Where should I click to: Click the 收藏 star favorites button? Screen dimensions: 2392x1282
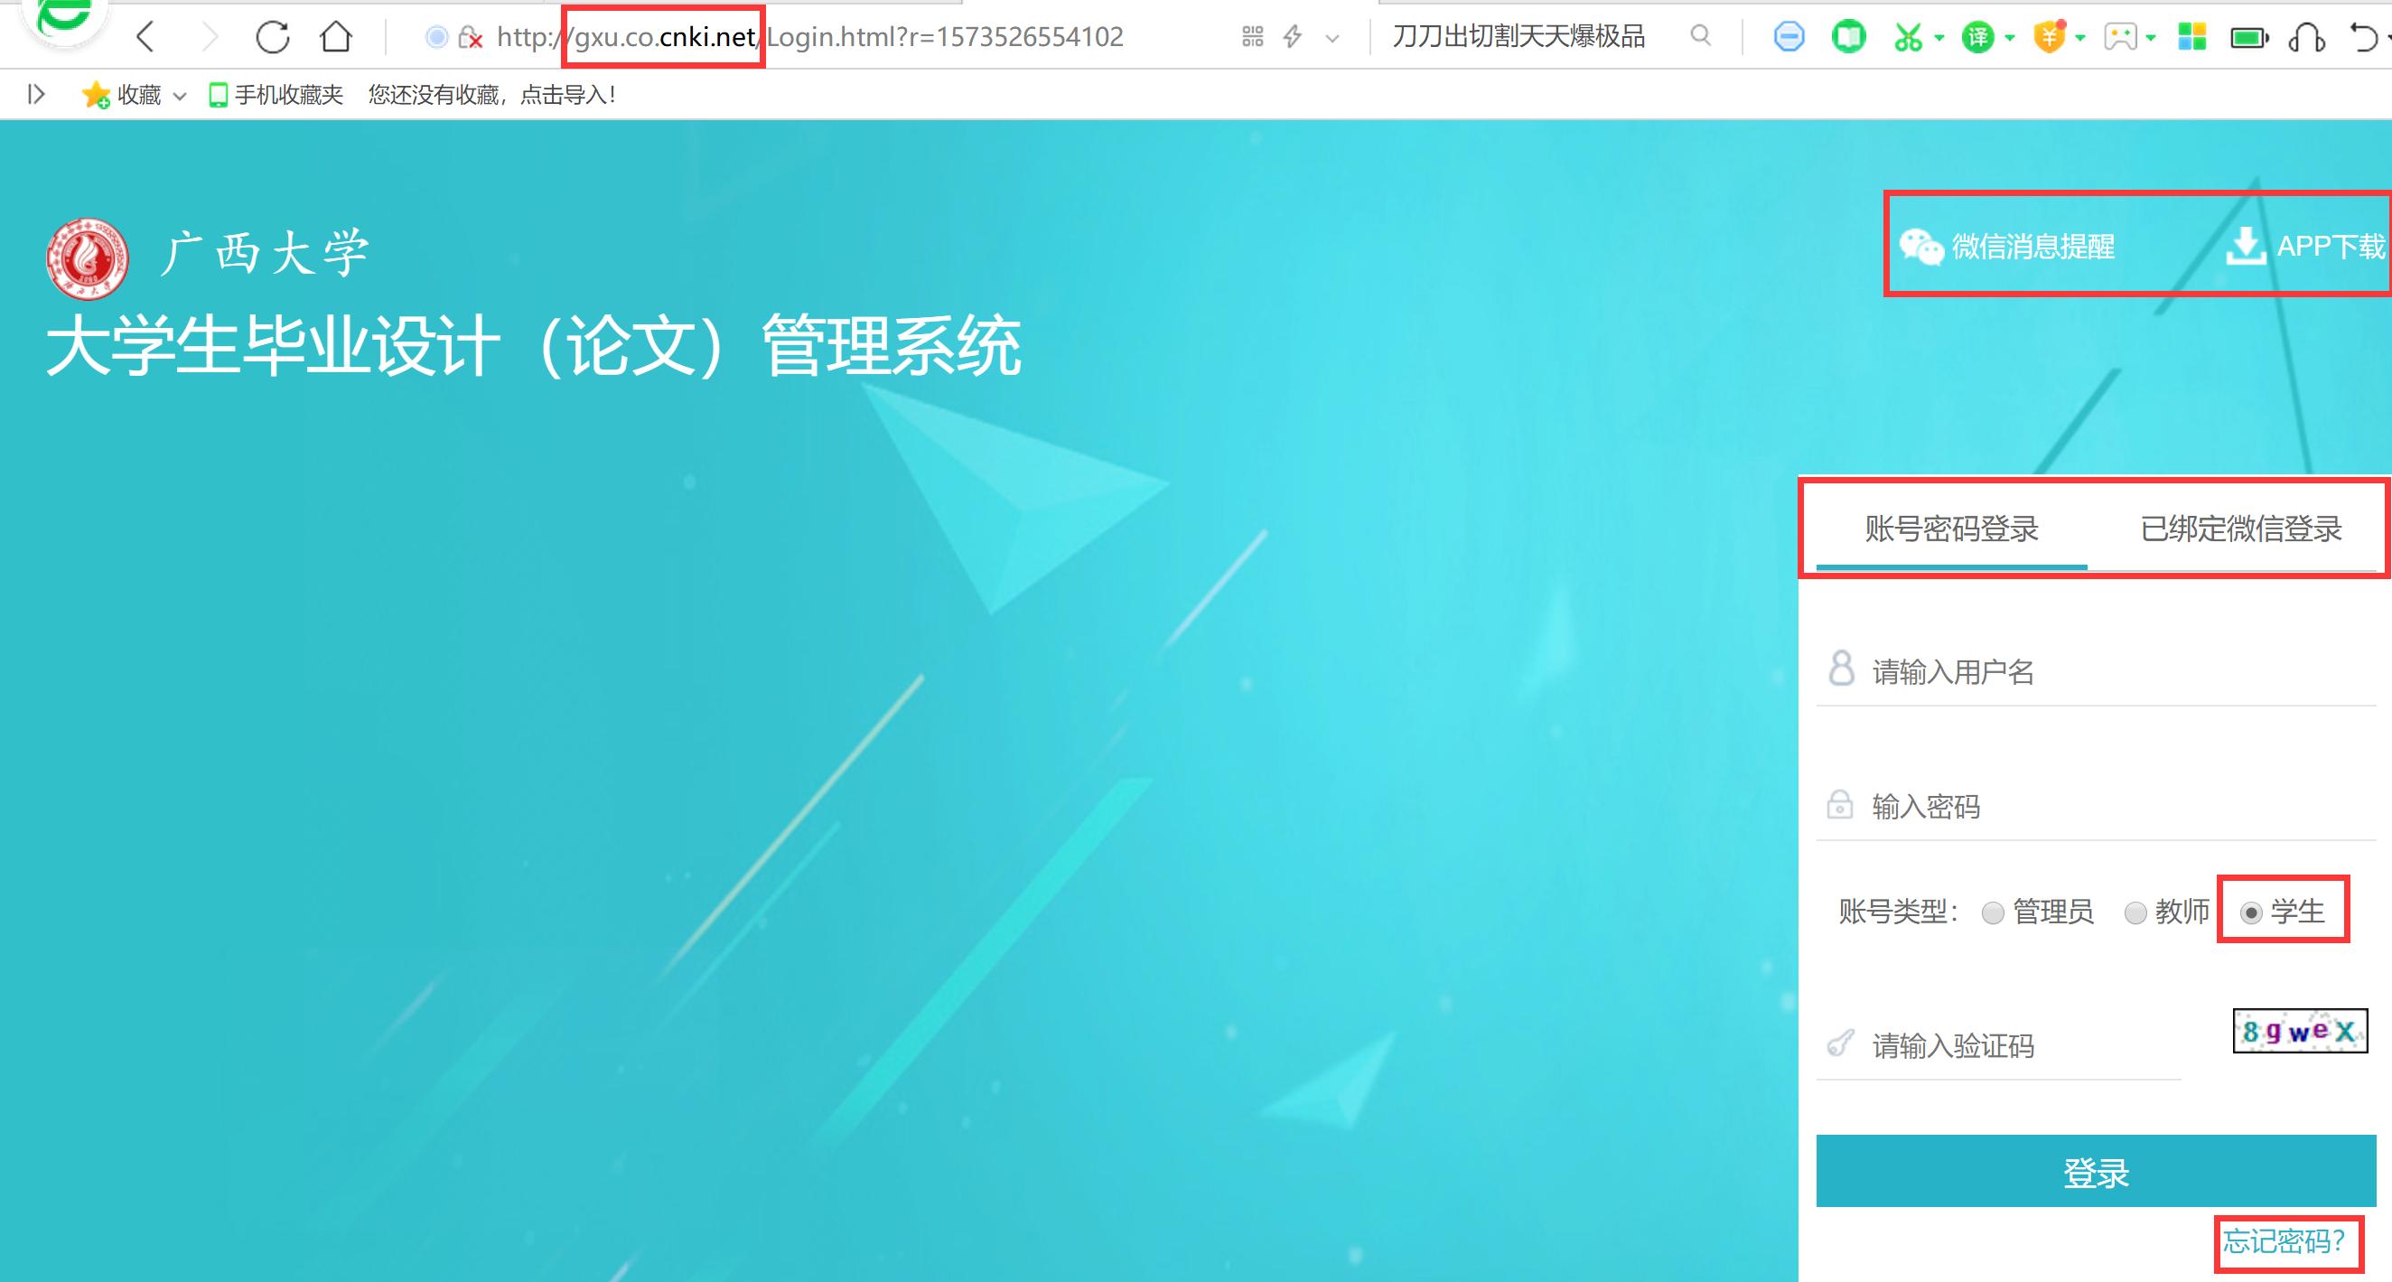coord(122,95)
